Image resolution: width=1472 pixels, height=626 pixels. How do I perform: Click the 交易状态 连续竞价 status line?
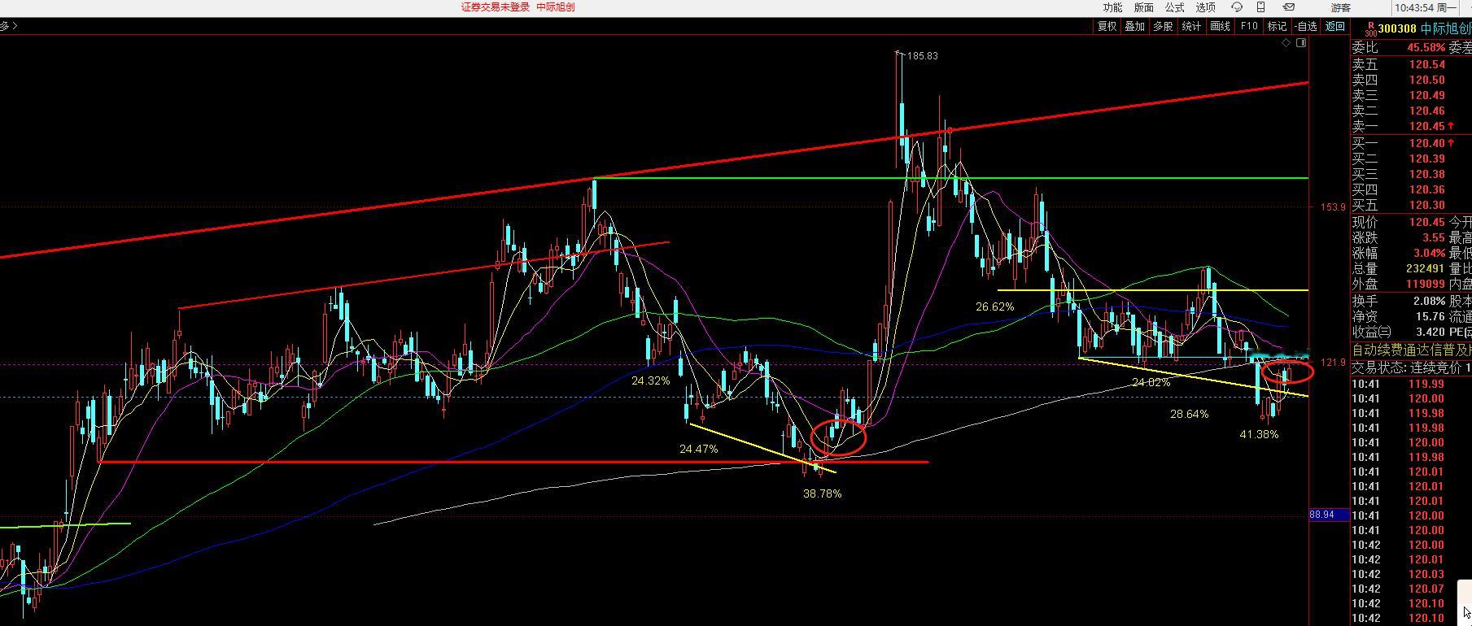pyautogui.click(x=1412, y=367)
